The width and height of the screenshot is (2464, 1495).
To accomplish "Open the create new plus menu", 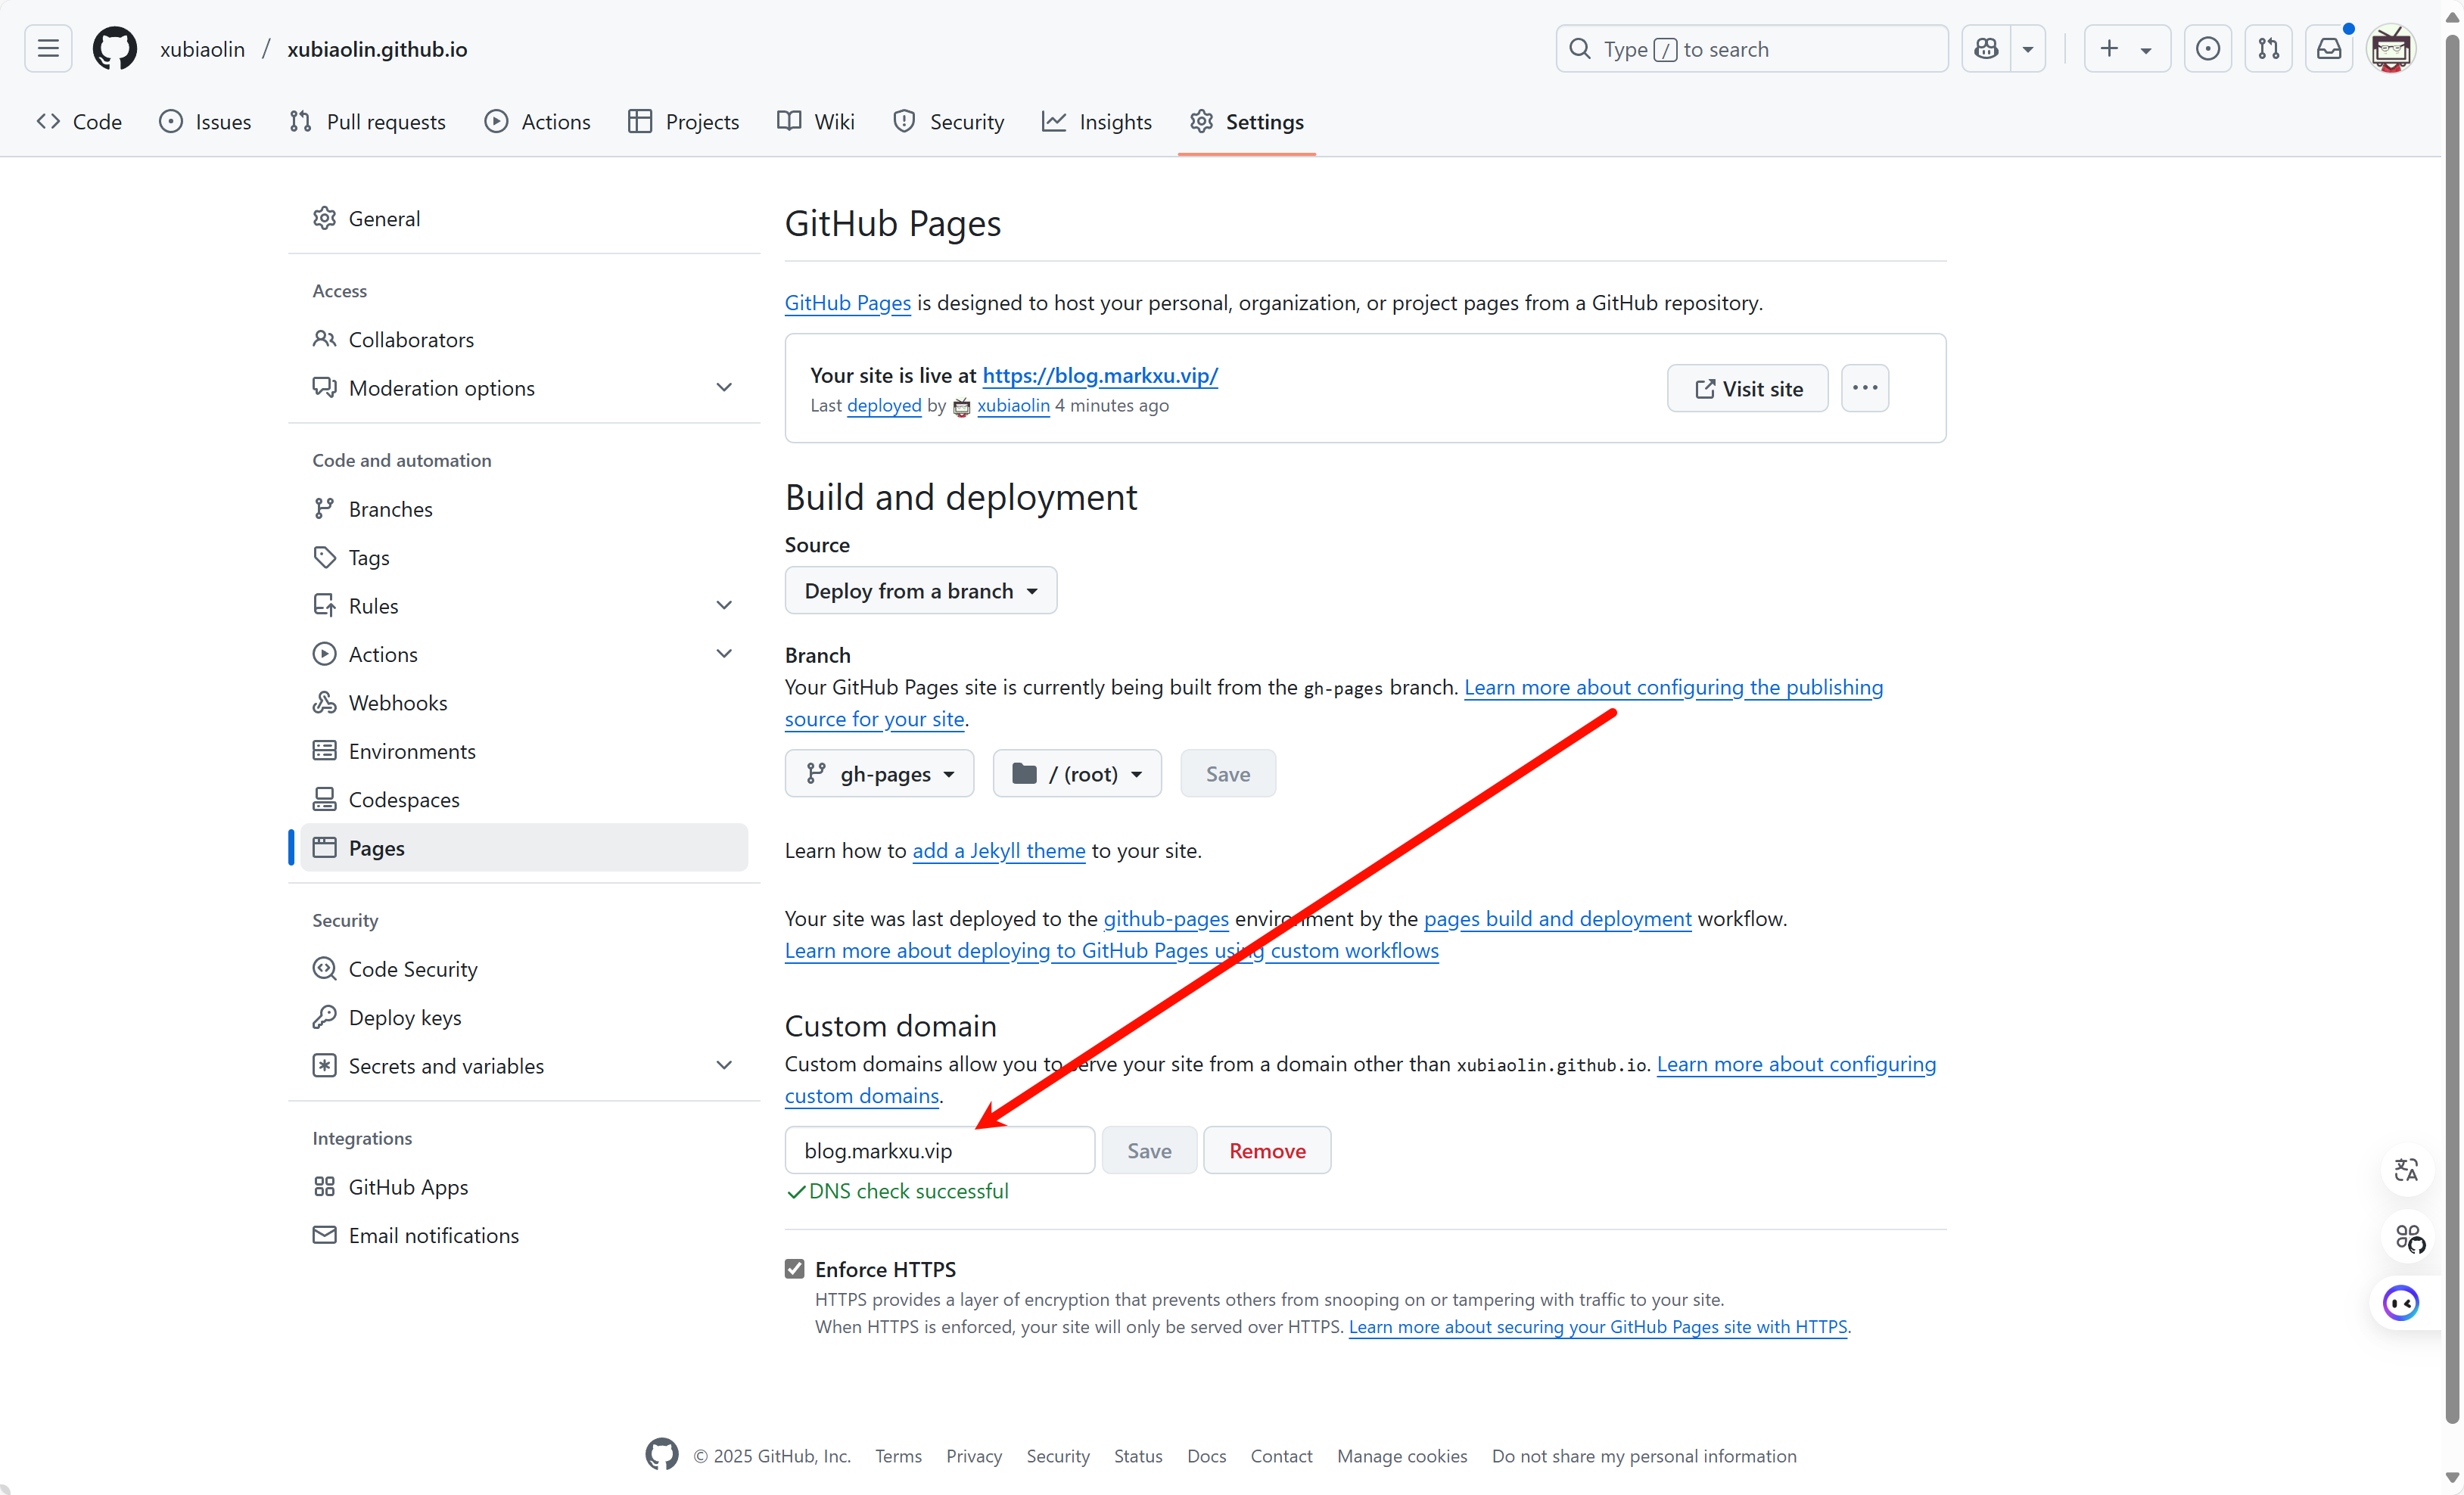I will [x=2127, y=49].
